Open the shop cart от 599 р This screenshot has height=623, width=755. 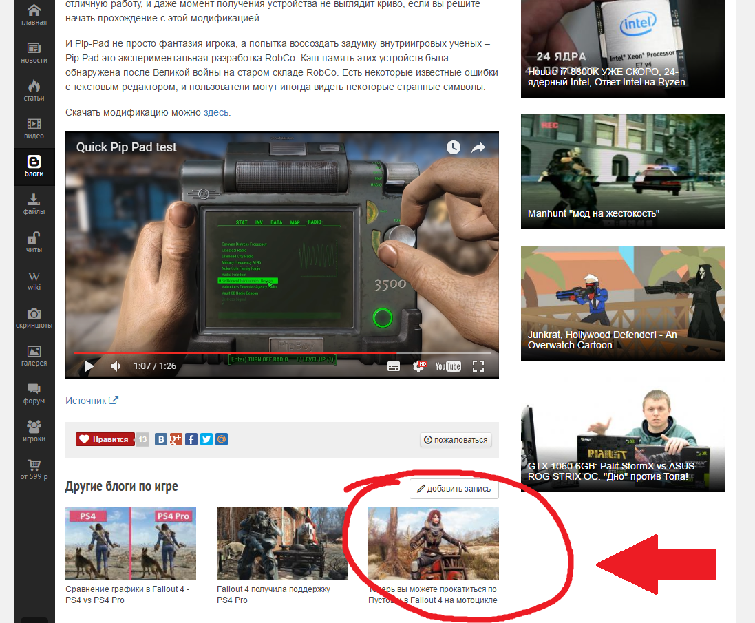click(34, 469)
